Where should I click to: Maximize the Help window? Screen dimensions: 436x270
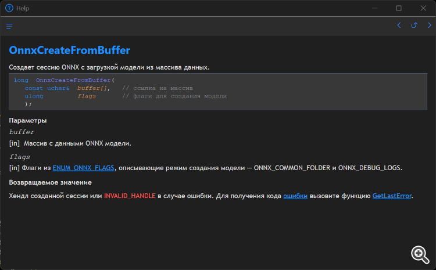pos(399,8)
